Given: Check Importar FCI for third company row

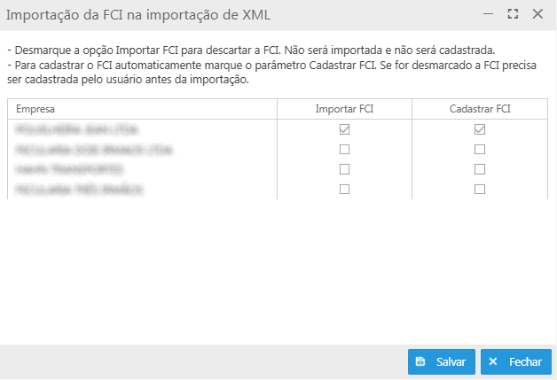Looking at the screenshot, I should click(x=345, y=169).
